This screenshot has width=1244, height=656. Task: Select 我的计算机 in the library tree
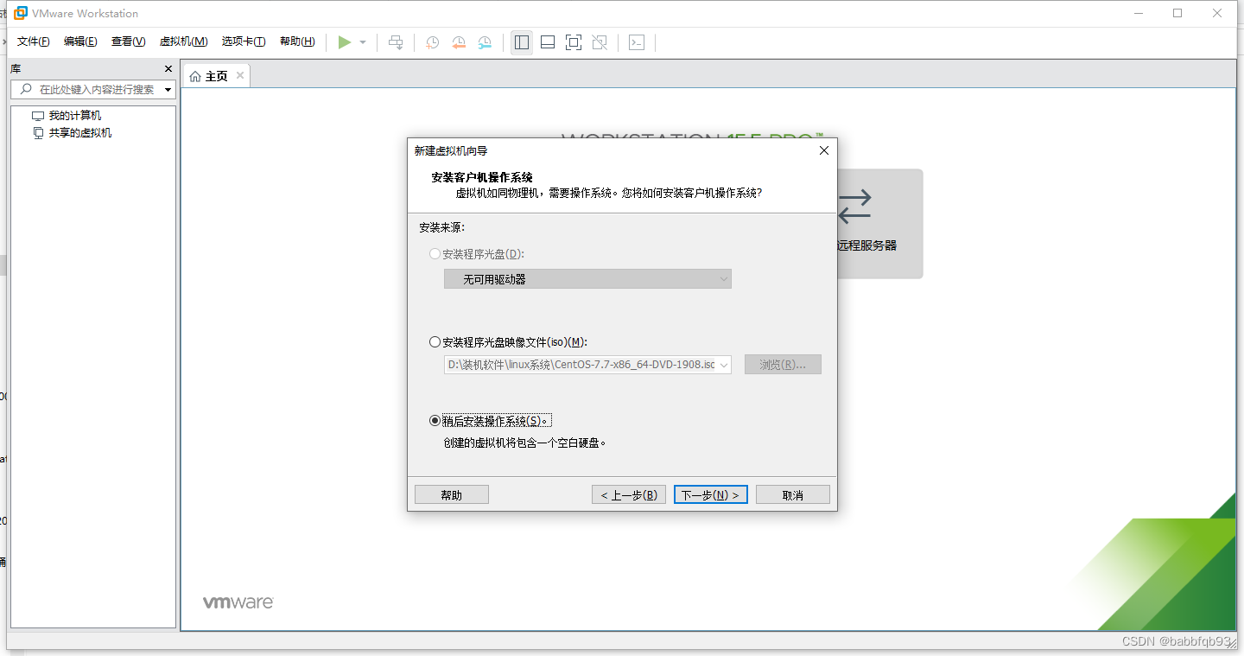coord(75,116)
